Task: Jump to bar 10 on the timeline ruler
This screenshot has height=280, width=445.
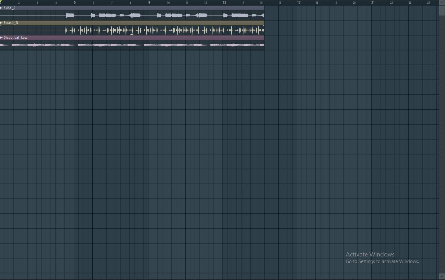Action: tap(168, 2)
